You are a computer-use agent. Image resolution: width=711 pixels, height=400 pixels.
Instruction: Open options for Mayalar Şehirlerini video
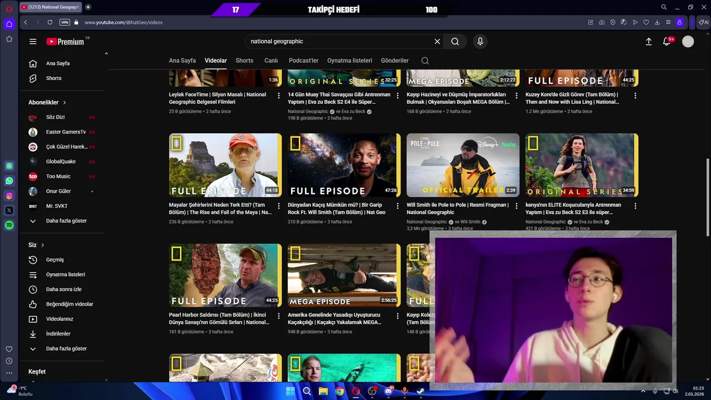click(279, 206)
